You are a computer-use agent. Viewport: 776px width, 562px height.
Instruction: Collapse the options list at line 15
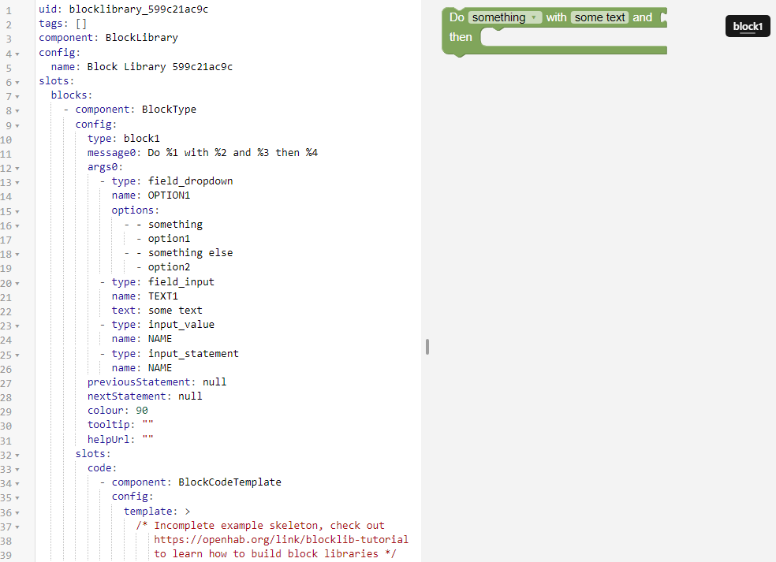[17, 210]
